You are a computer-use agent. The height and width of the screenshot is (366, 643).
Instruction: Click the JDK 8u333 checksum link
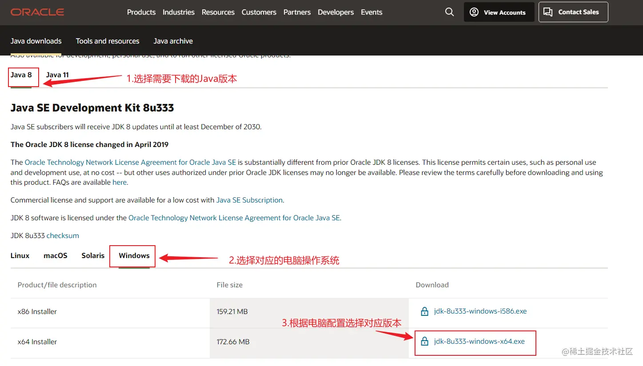point(63,235)
